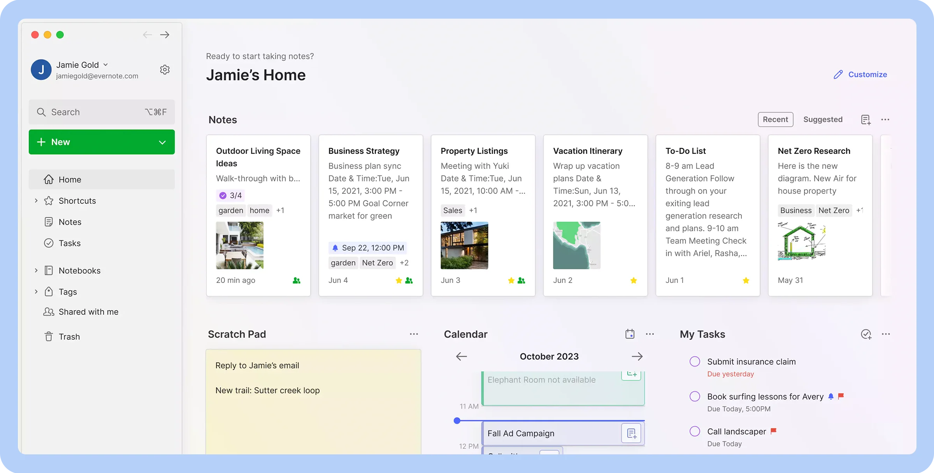Viewport: 934px width, 473px height.
Task: Click in the Search field
Action: point(102,112)
